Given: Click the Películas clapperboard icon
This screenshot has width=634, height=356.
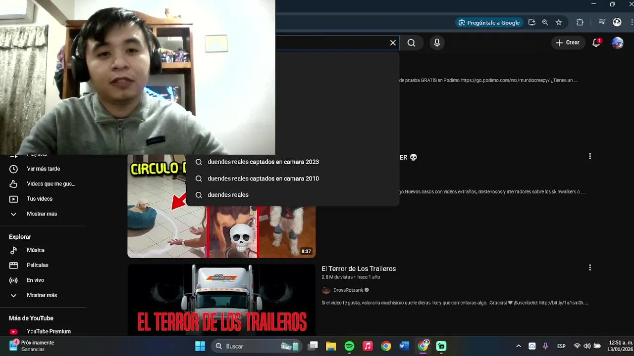Looking at the screenshot, I should click(x=13, y=265).
